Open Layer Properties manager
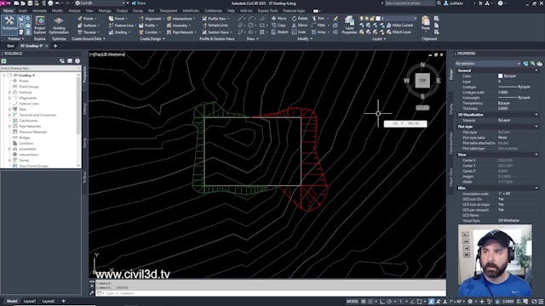Viewport: 545px width, 306px height. [x=349, y=25]
